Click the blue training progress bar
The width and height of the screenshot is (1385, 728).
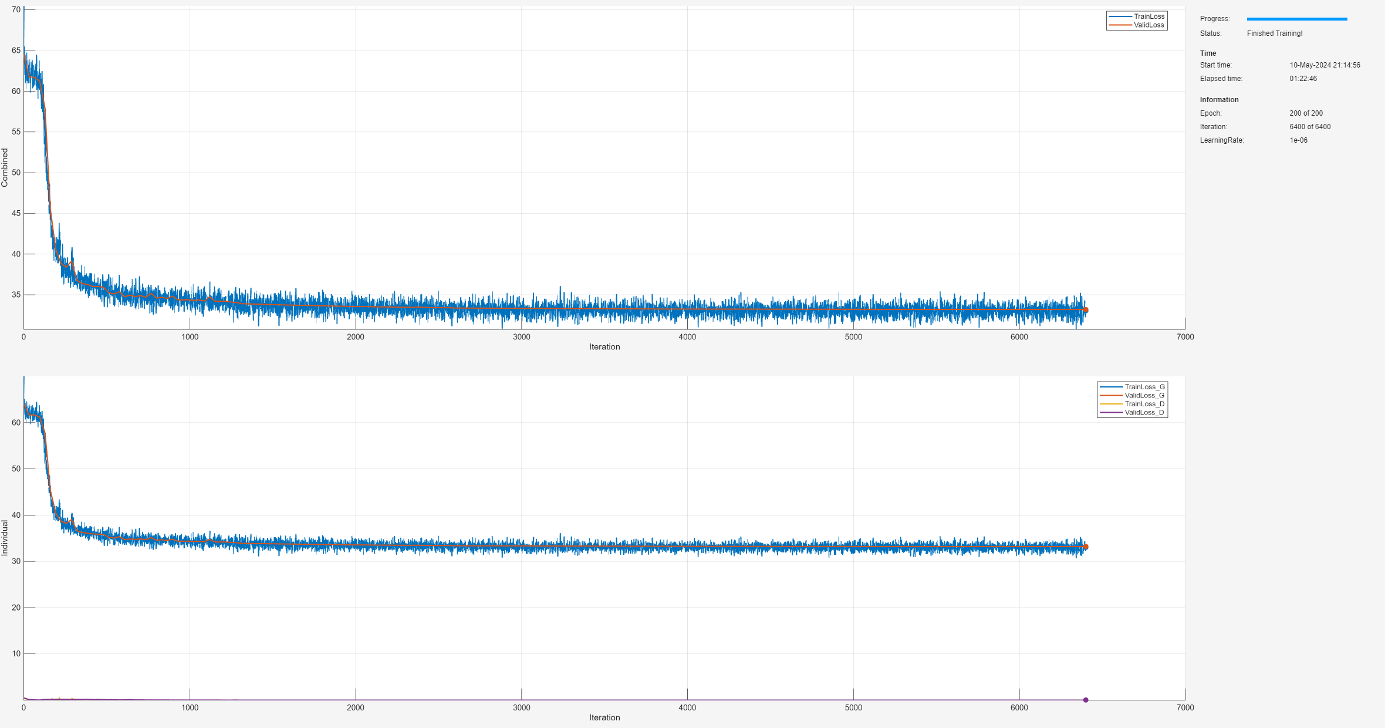pos(1296,19)
